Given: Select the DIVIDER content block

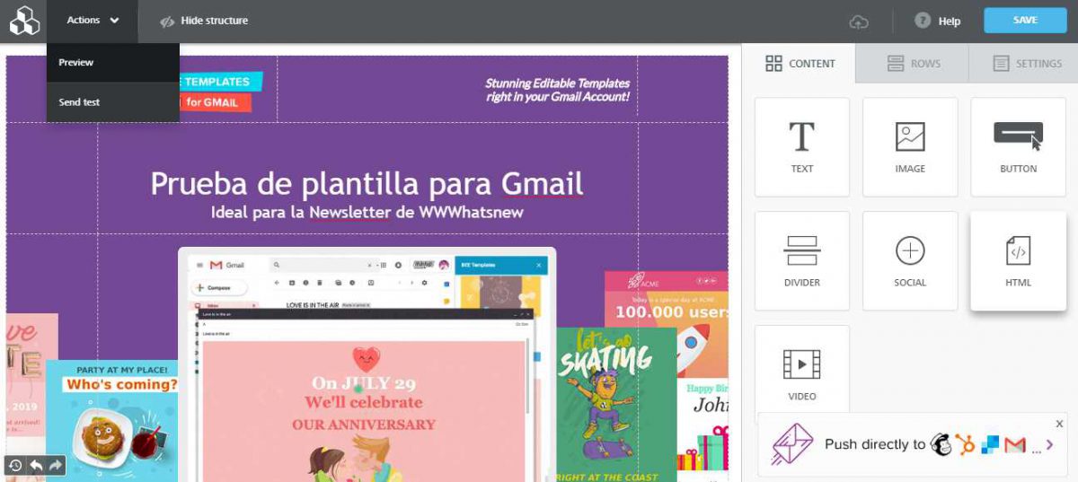Looking at the screenshot, I should 802,261.
